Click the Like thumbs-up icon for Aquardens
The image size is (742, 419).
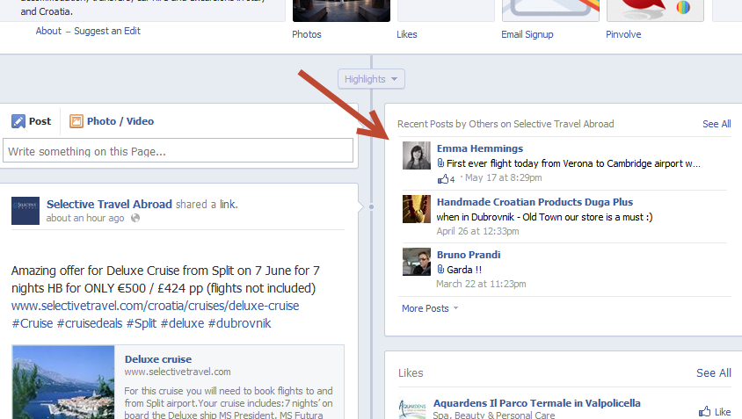[x=705, y=411]
